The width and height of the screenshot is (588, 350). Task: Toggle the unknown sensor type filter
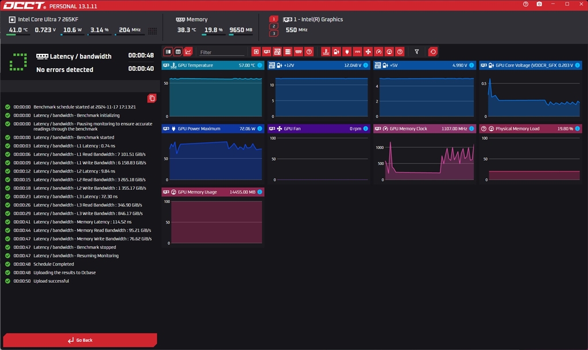click(400, 52)
